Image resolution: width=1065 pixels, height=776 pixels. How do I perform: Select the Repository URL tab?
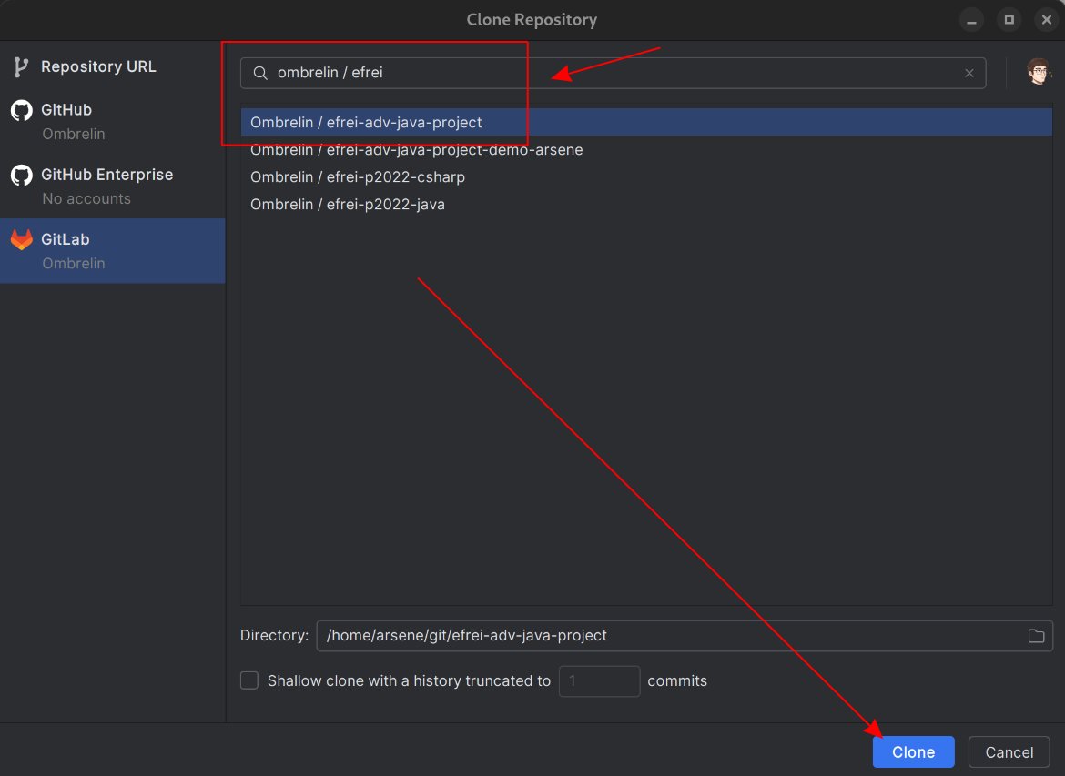click(x=113, y=66)
